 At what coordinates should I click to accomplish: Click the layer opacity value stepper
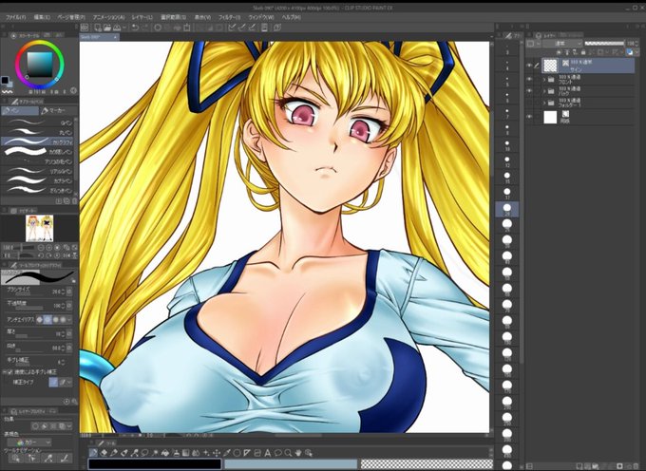point(638,44)
